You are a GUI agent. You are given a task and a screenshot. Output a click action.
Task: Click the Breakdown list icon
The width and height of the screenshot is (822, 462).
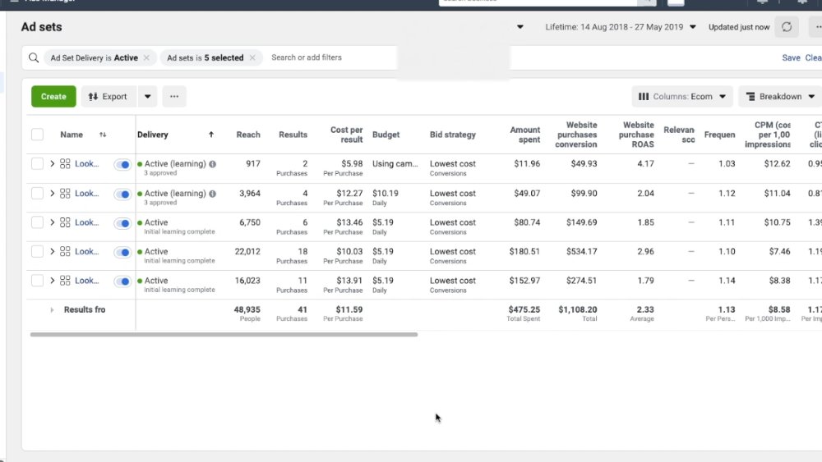pos(750,96)
